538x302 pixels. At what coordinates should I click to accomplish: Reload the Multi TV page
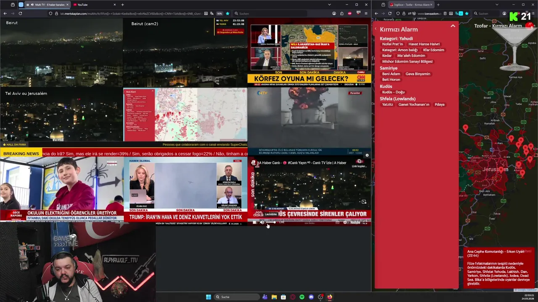(x=20, y=13)
